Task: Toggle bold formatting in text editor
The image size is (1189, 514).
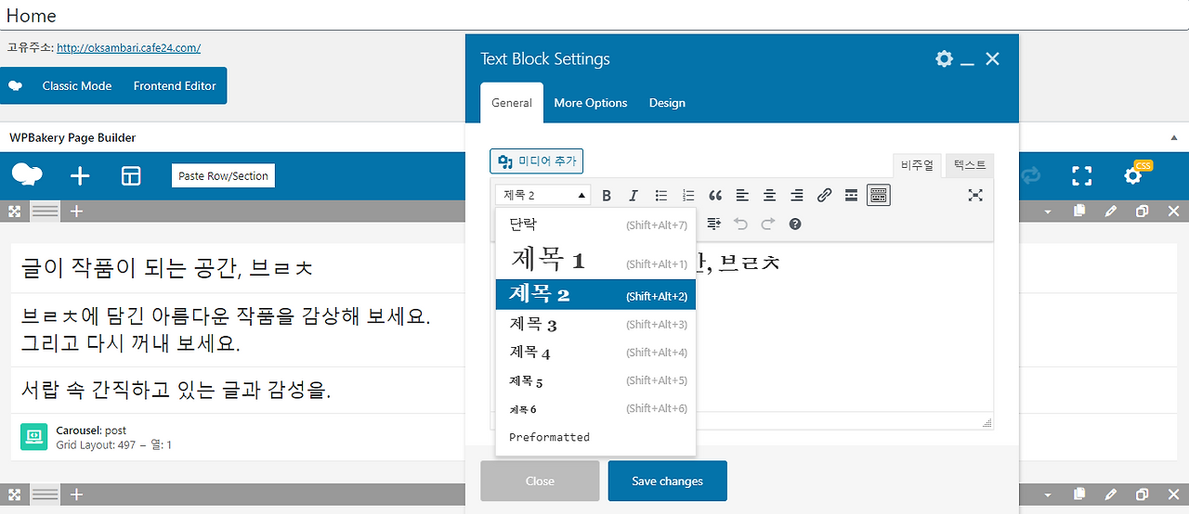Action: (x=607, y=195)
